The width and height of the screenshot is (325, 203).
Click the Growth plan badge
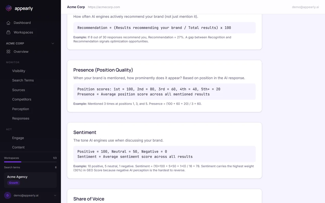[14, 183]
